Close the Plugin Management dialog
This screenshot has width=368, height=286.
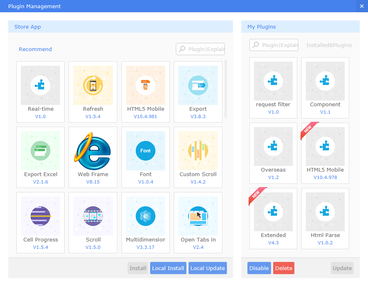[x=362, y=6]
